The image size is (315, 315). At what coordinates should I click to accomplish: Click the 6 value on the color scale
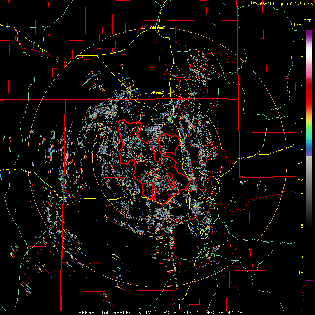302,55
